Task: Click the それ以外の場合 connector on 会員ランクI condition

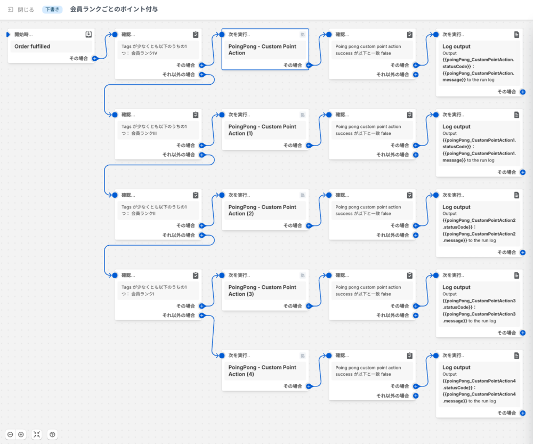Action: coord(202,315)
